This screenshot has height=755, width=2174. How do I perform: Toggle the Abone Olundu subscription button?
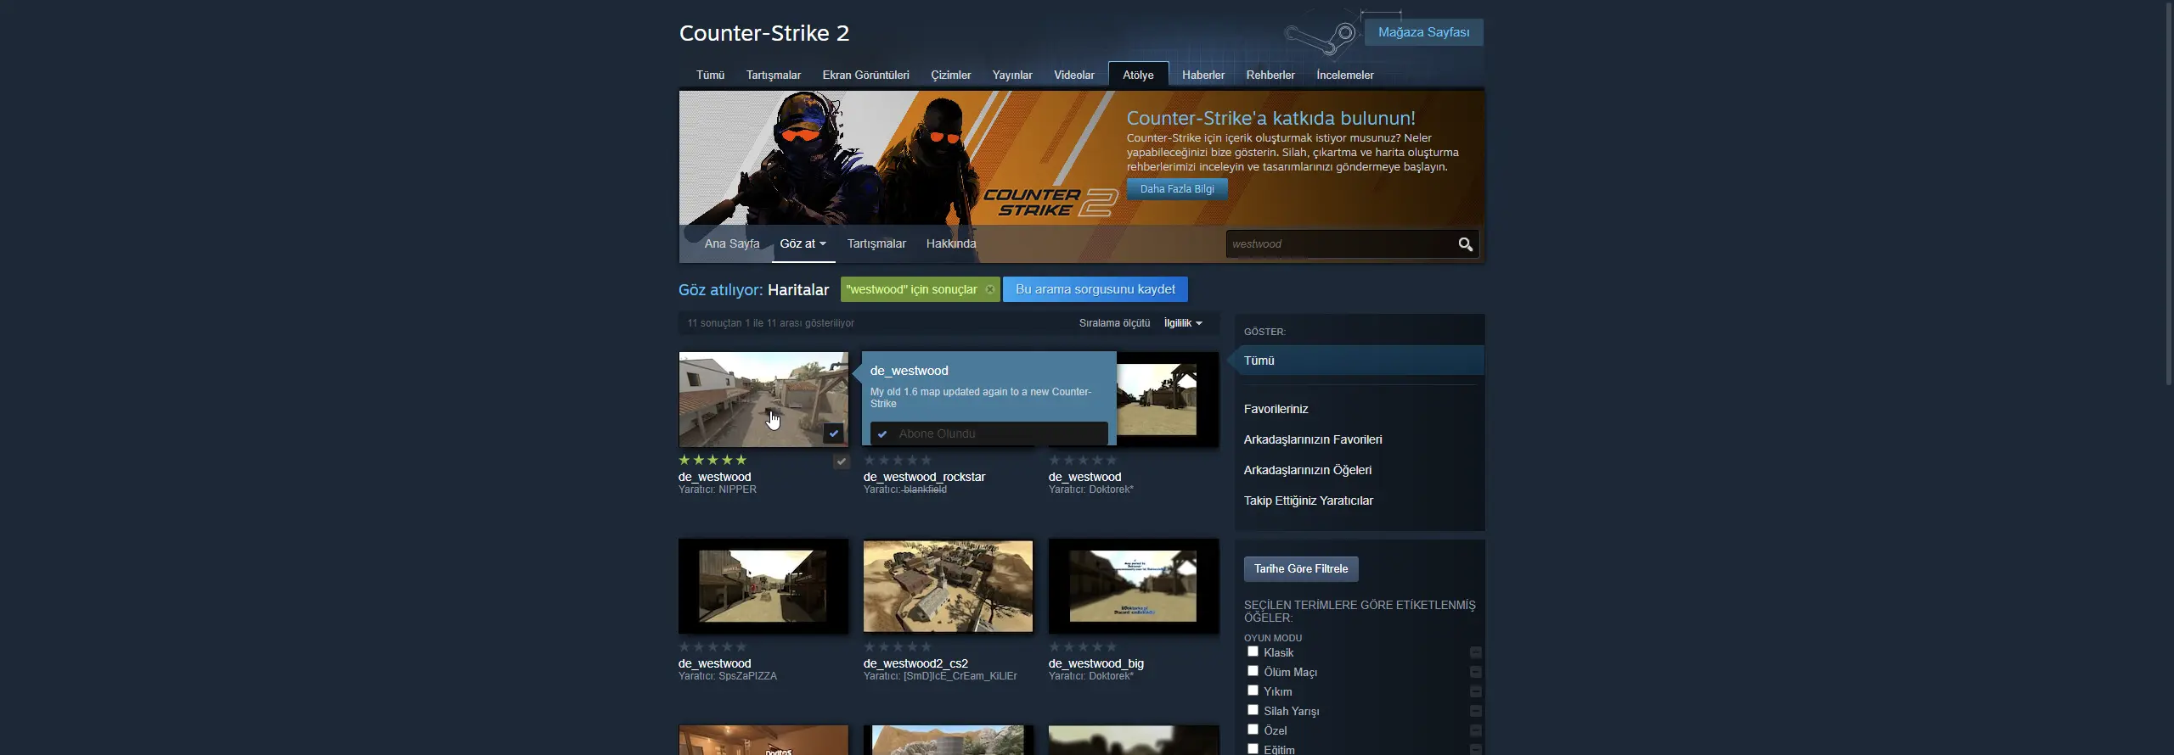(x=988, y=433)
